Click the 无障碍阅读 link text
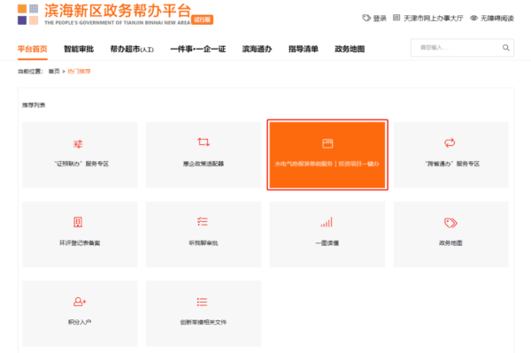Image resolution: width=531 pixels, height=353 pixels. [x=497, y=19]
